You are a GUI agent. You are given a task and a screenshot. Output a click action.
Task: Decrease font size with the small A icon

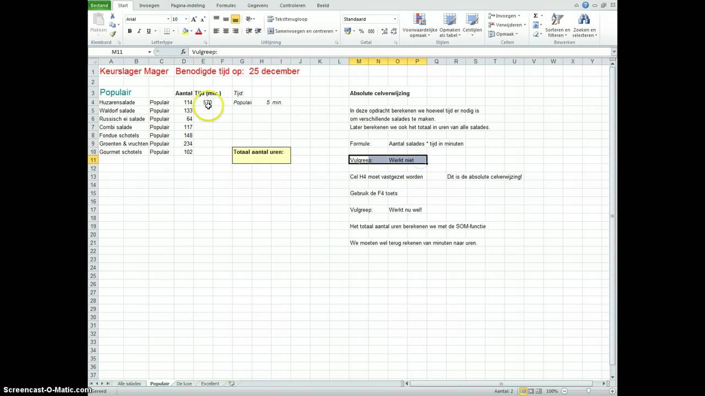point(203,19)
